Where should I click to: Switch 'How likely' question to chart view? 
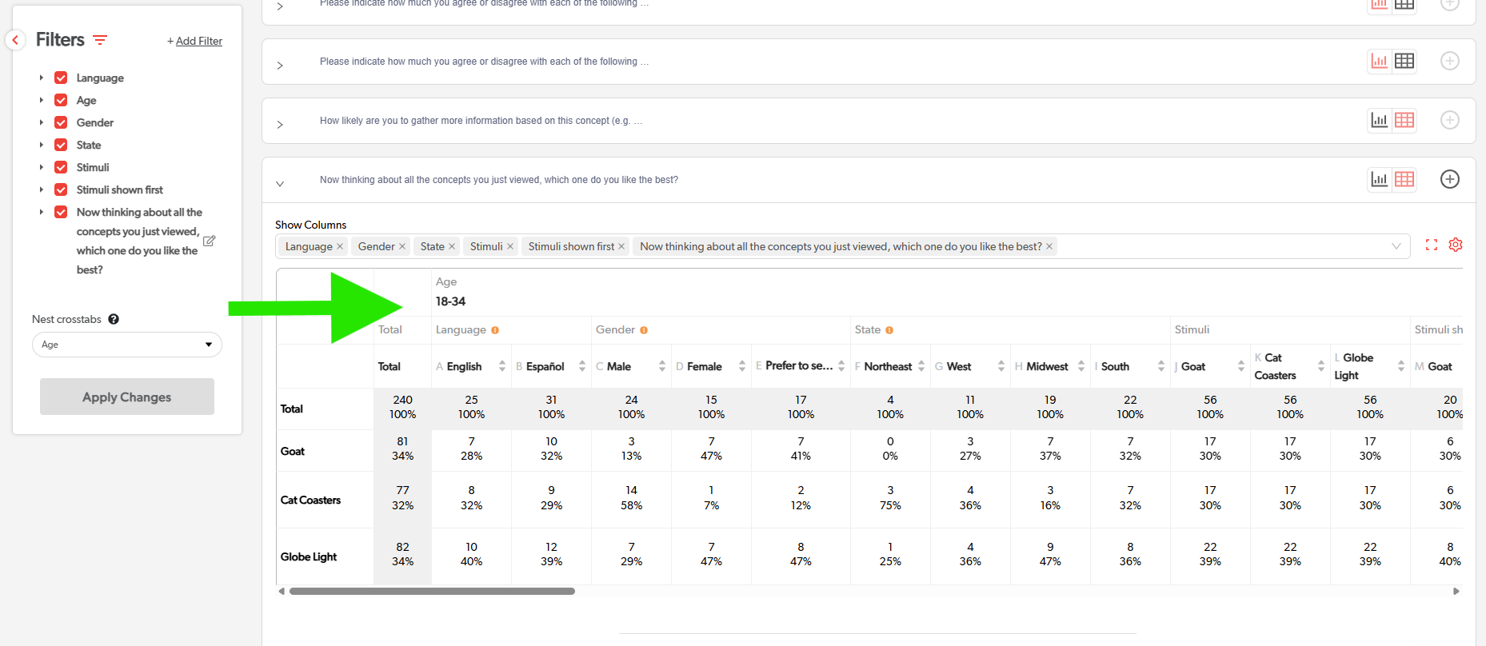(x=1380, y=120)
